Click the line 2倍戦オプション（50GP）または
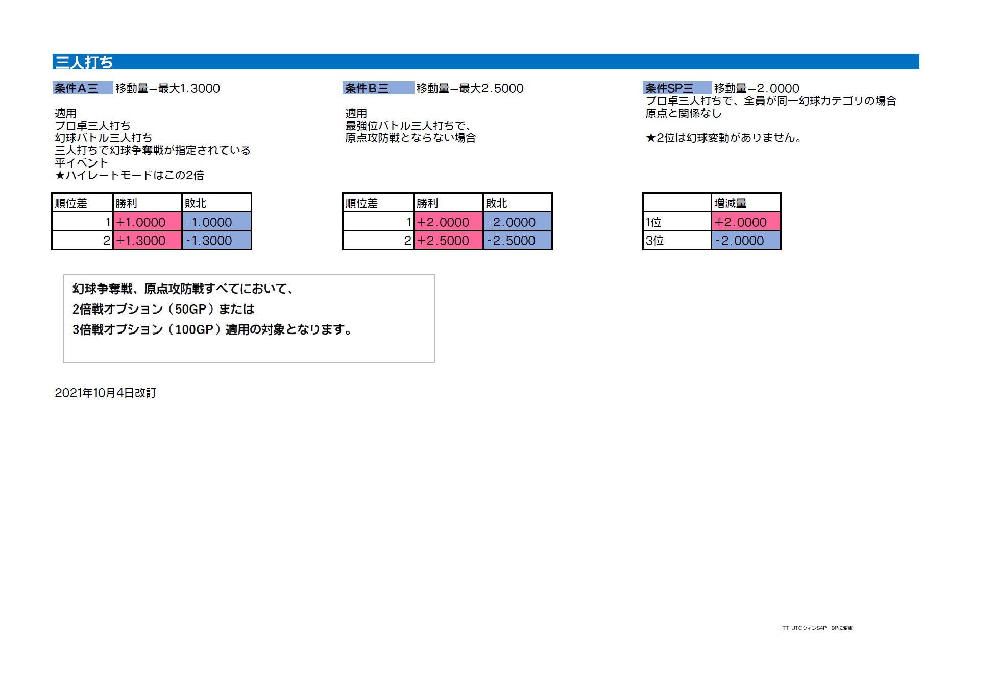The width and height of the screenshot is (996, 690). pyautogui.click(x=163, y=310)
